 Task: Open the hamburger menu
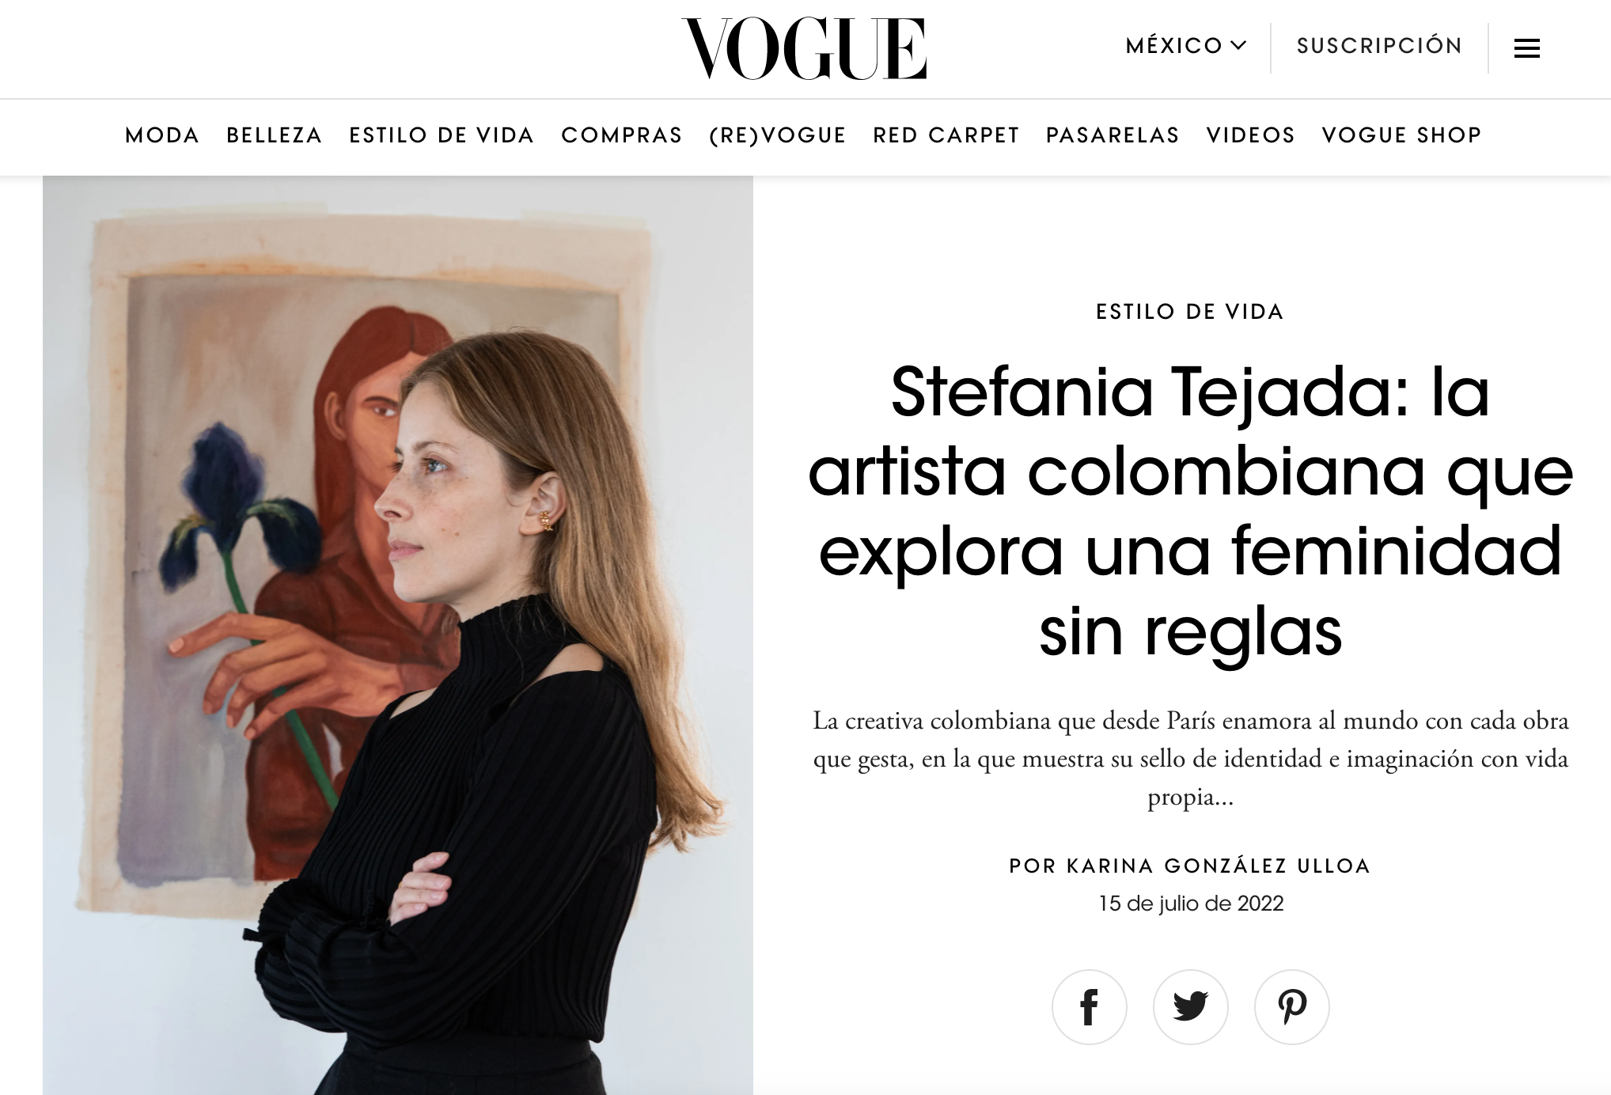[x=1526, y=48]
